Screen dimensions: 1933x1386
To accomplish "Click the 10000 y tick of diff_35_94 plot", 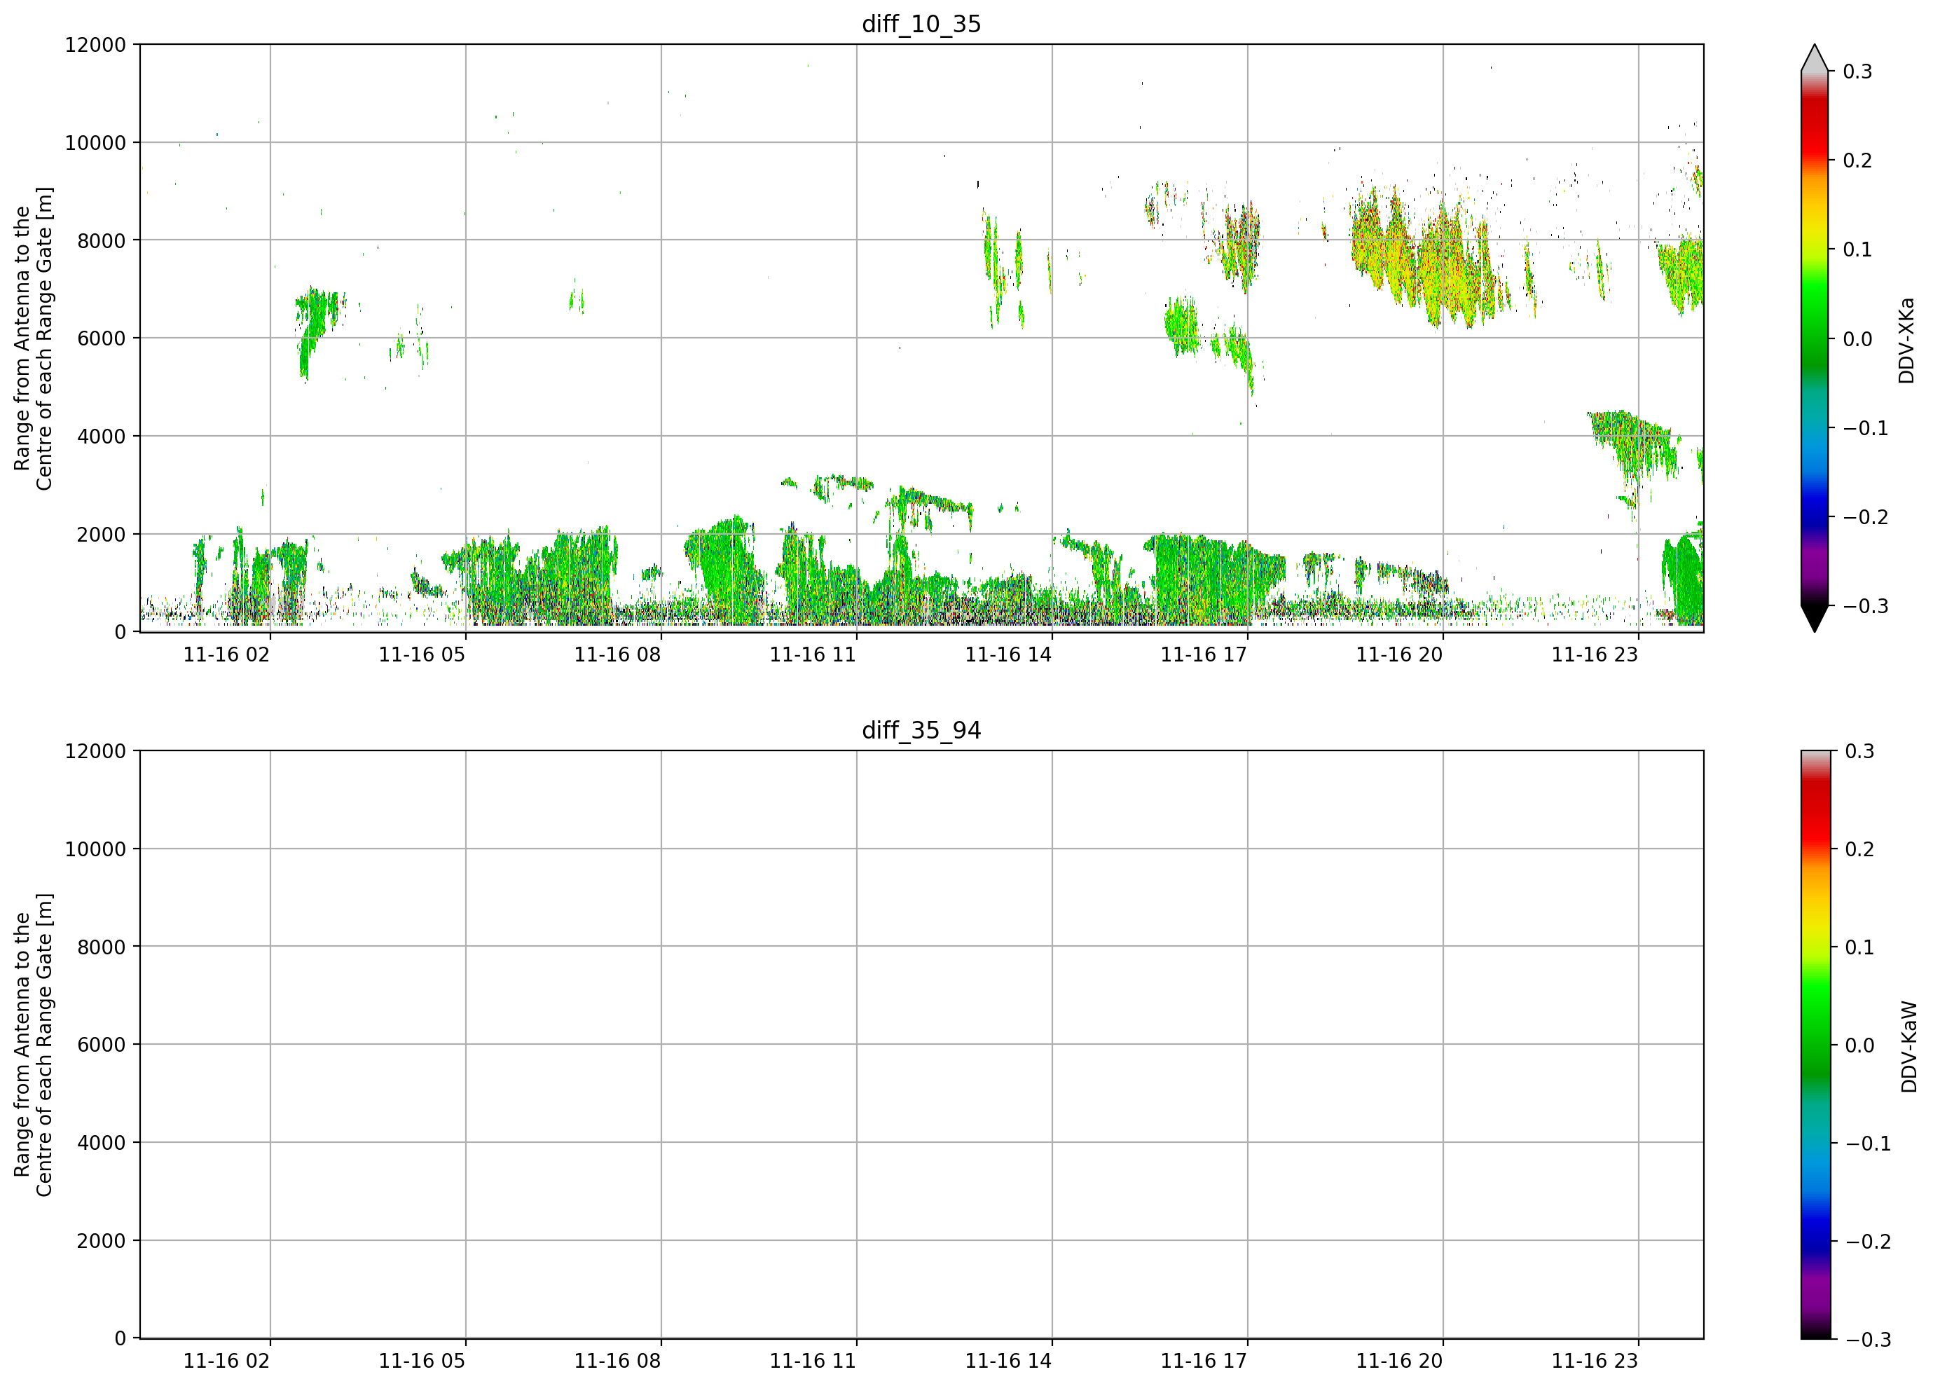I will (x=95, y=849).
